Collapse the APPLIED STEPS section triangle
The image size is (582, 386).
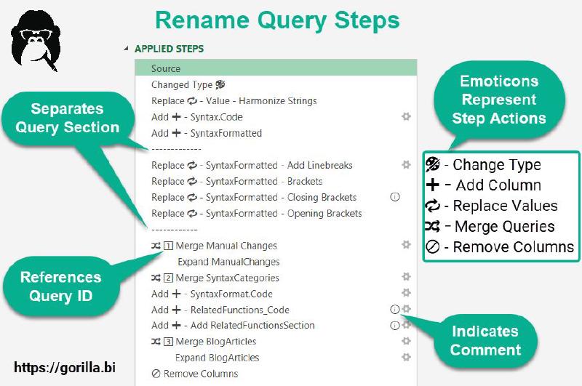pos(126,49)
